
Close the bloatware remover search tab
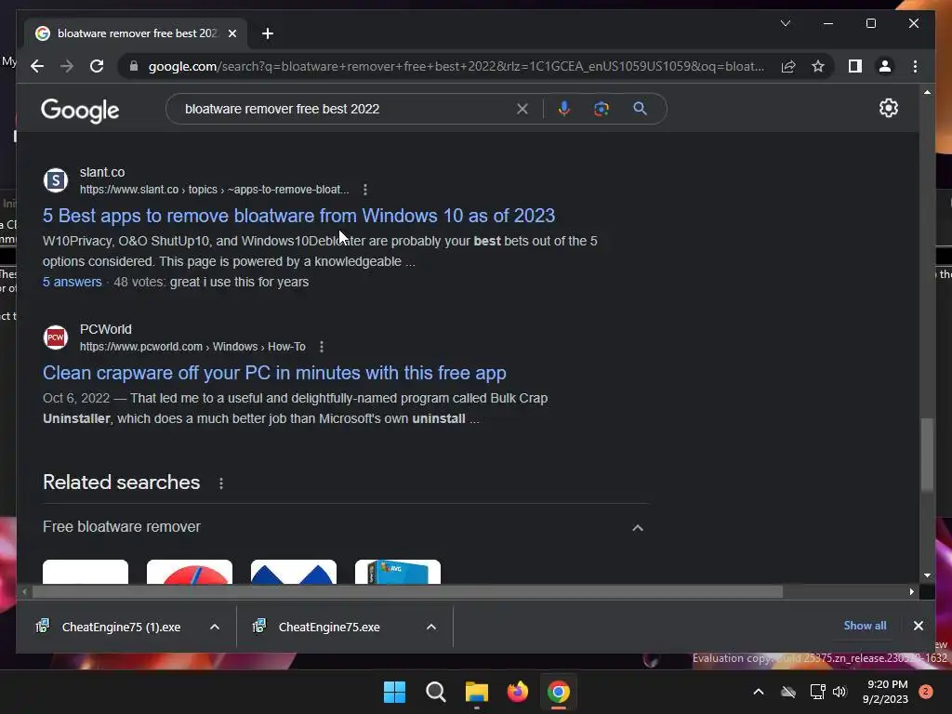coord(231,33)
